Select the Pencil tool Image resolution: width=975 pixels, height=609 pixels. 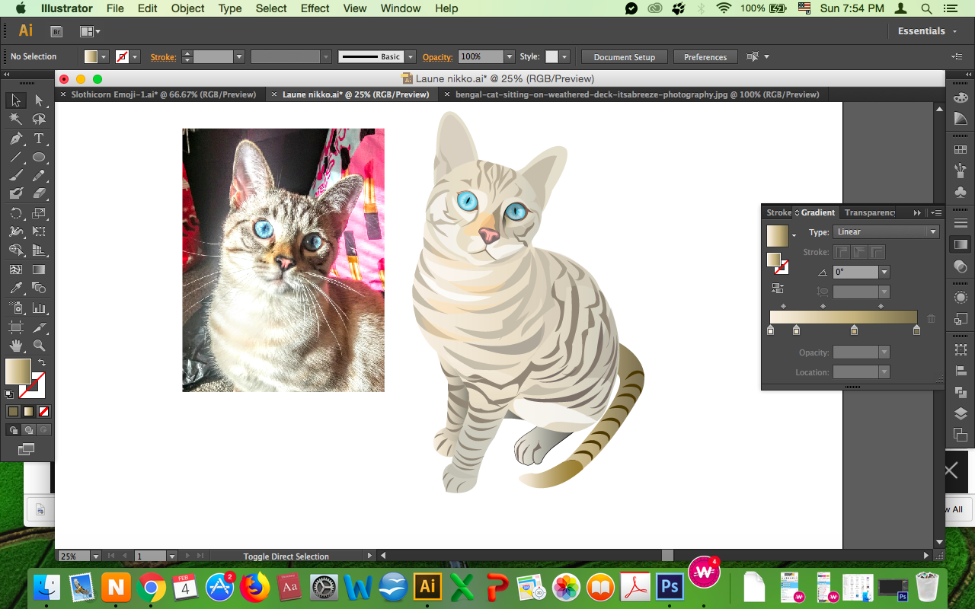point(39,176)
